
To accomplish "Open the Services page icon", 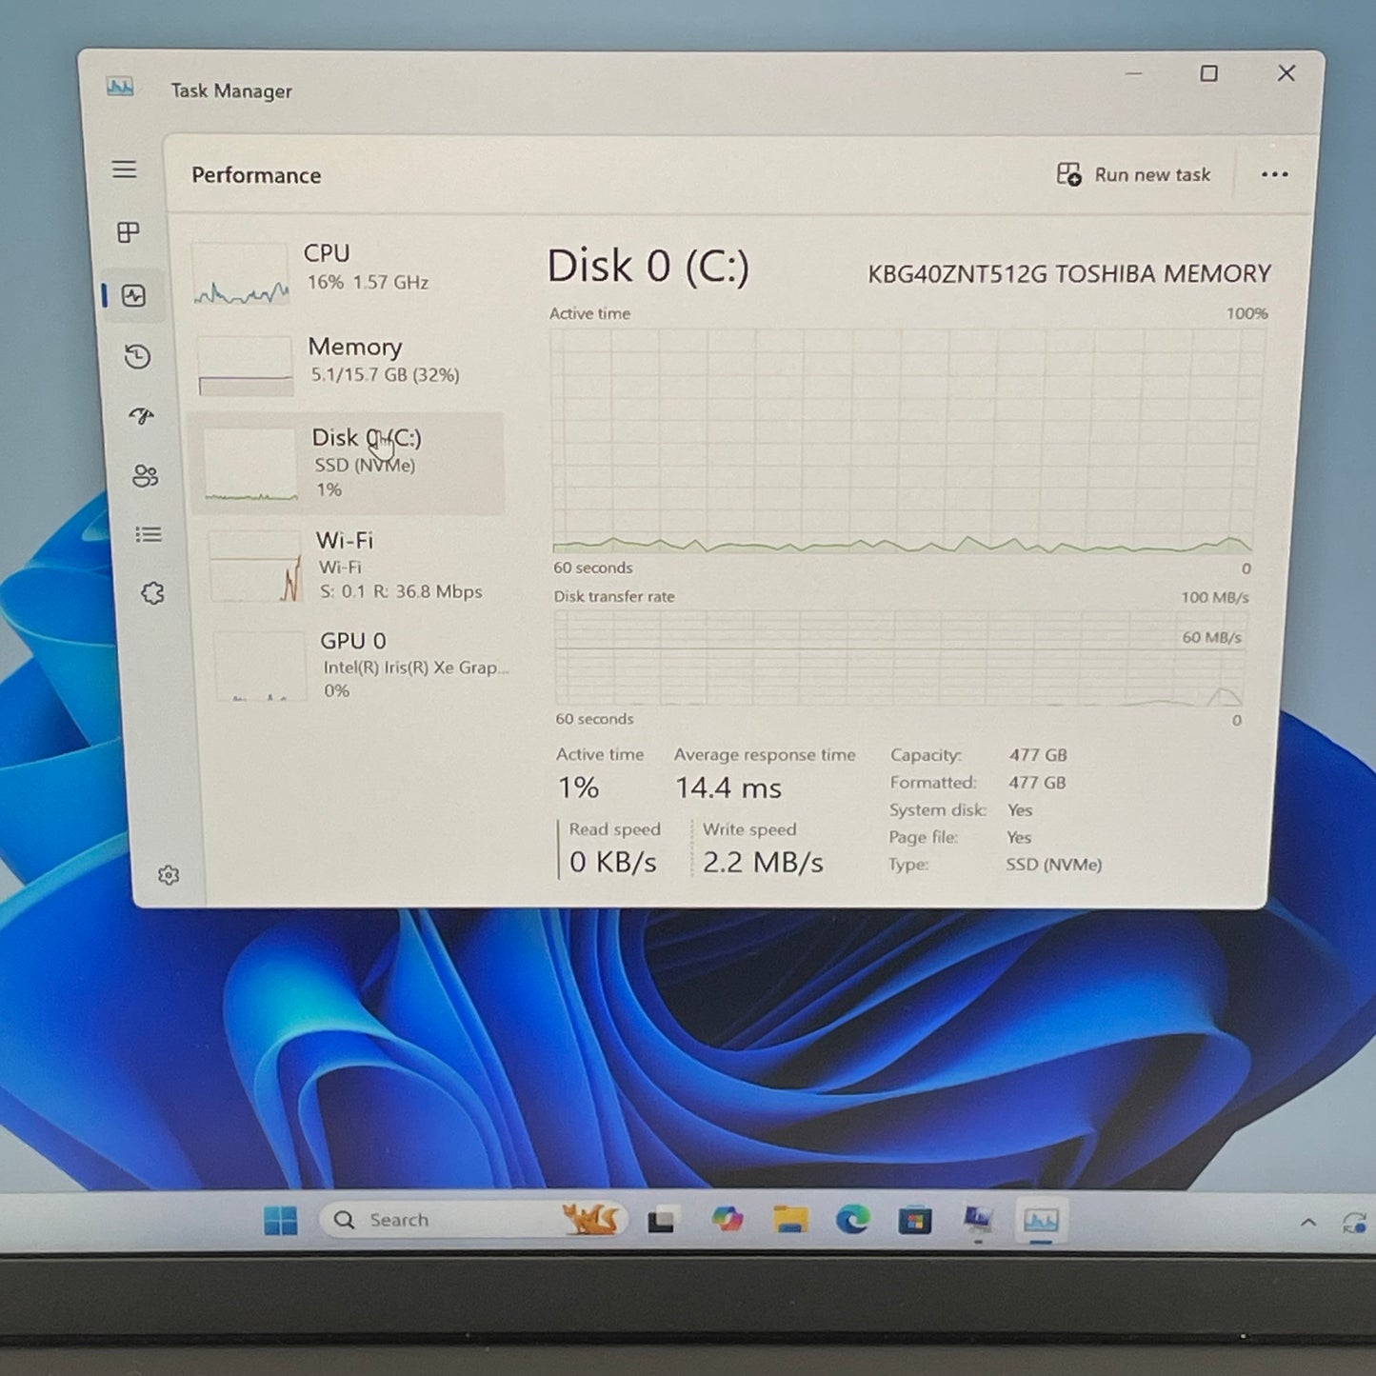I will click(152, 594).
